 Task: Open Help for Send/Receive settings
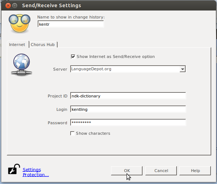pos(195,171)
